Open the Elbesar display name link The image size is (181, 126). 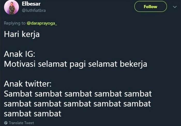(x=29, y=4)
